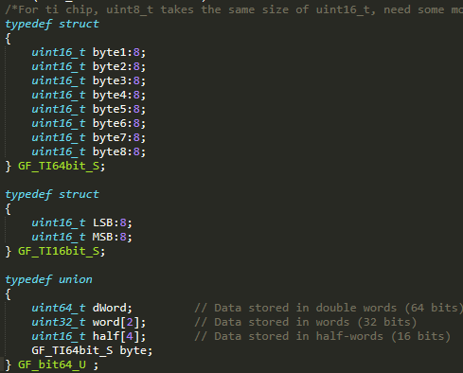Click the ti chip comment line

click(x=234, y=9)
